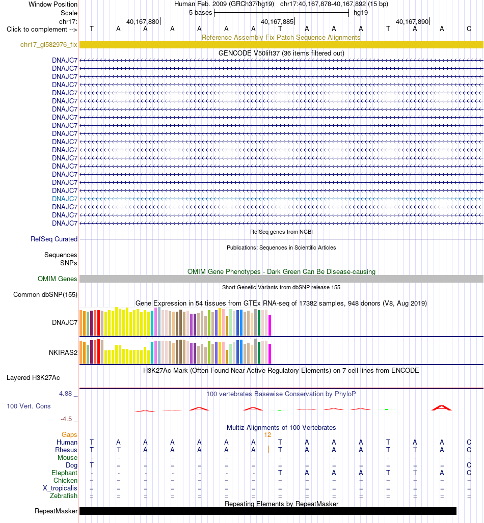Screen dimensions: 484x523
Task: Click the '5 bases' scale bar label
Action: coord(200,13)
